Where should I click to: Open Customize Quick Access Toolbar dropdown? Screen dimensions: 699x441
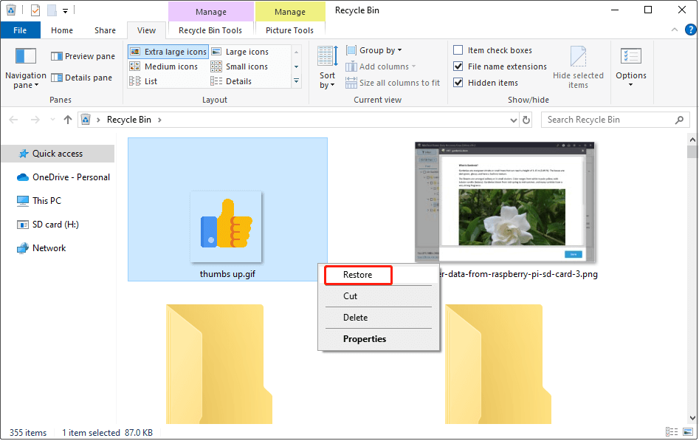tap(65, 11)
